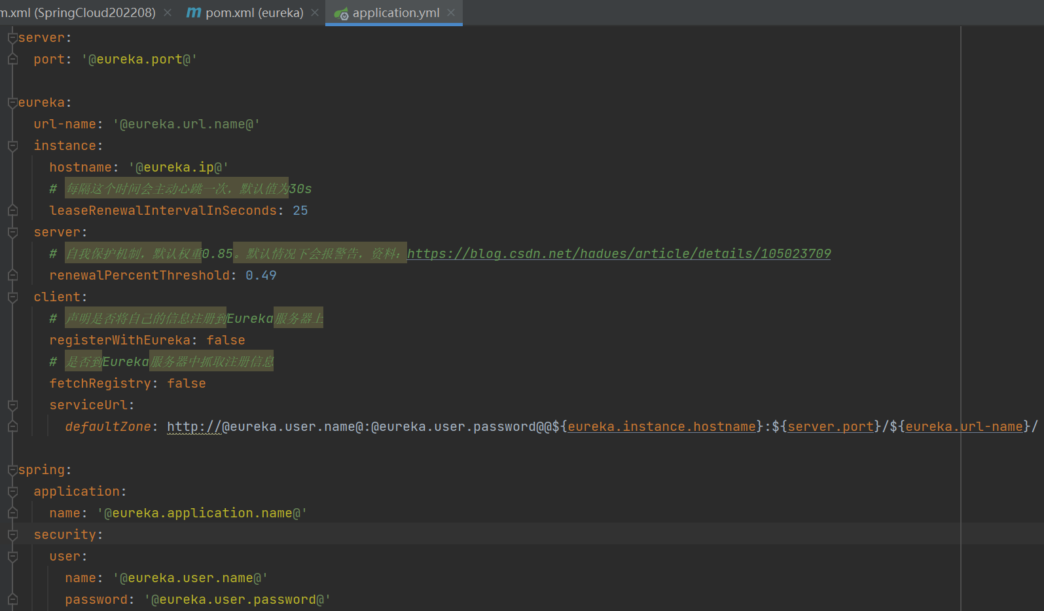Collapse the serviceUrl block fold marker
Image resolution: width=1044 pixels, height=611 pixels.
coord(12,405)
